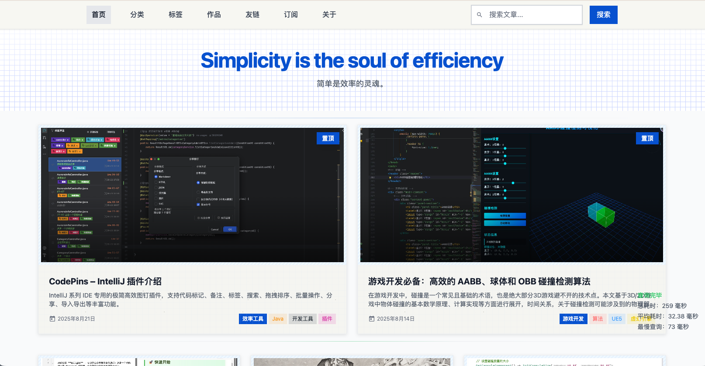Open the 分类 navigation item
The height and width of the screenshot is (366, 705).
point(137,15)
